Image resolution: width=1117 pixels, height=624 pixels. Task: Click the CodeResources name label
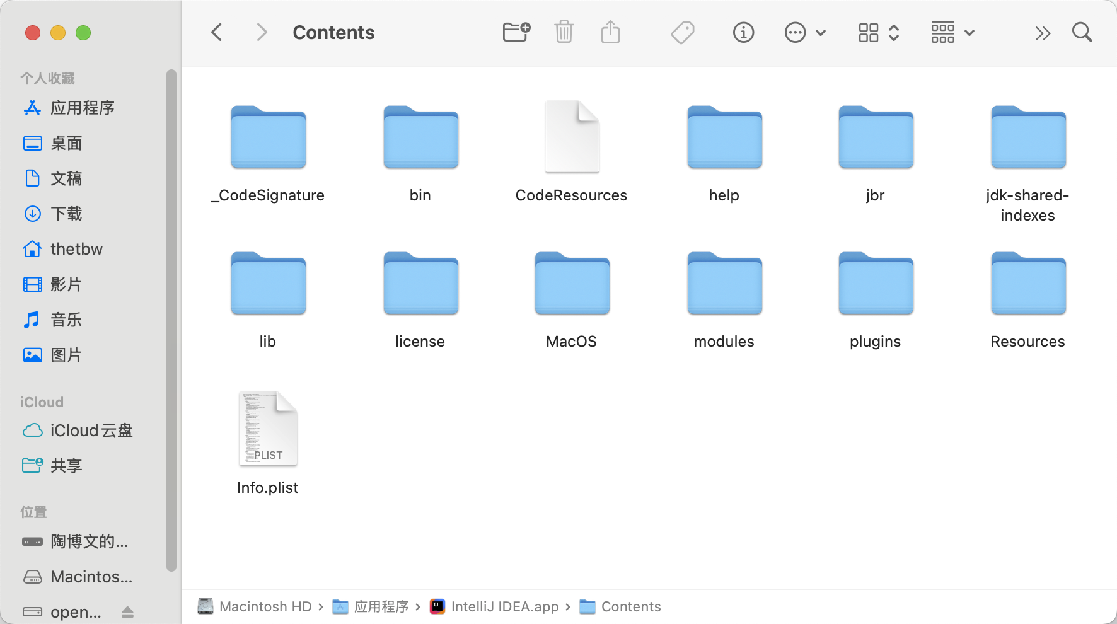572,195
